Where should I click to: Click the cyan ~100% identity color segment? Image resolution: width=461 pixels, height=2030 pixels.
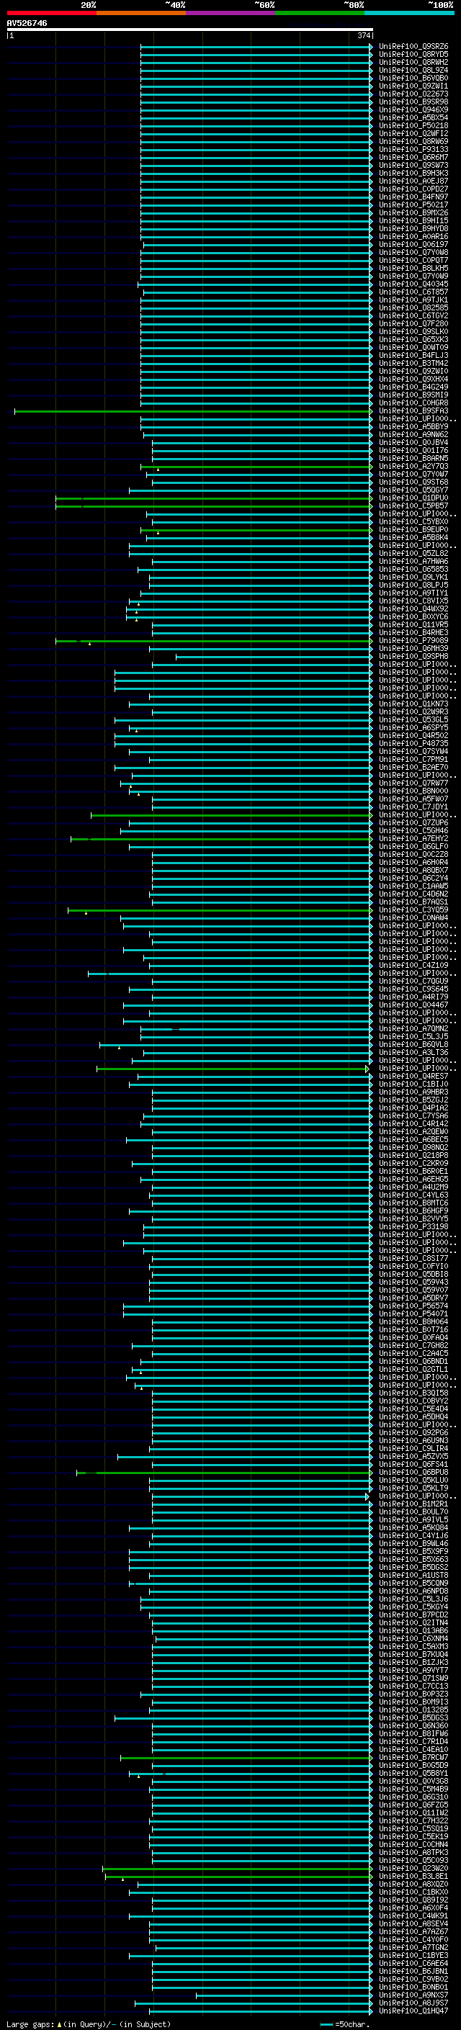click(409, 13)
